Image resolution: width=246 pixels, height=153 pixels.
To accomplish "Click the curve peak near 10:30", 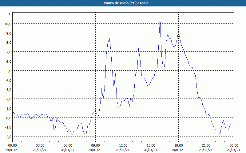I will pyautogui.click(x=109, y=38).
